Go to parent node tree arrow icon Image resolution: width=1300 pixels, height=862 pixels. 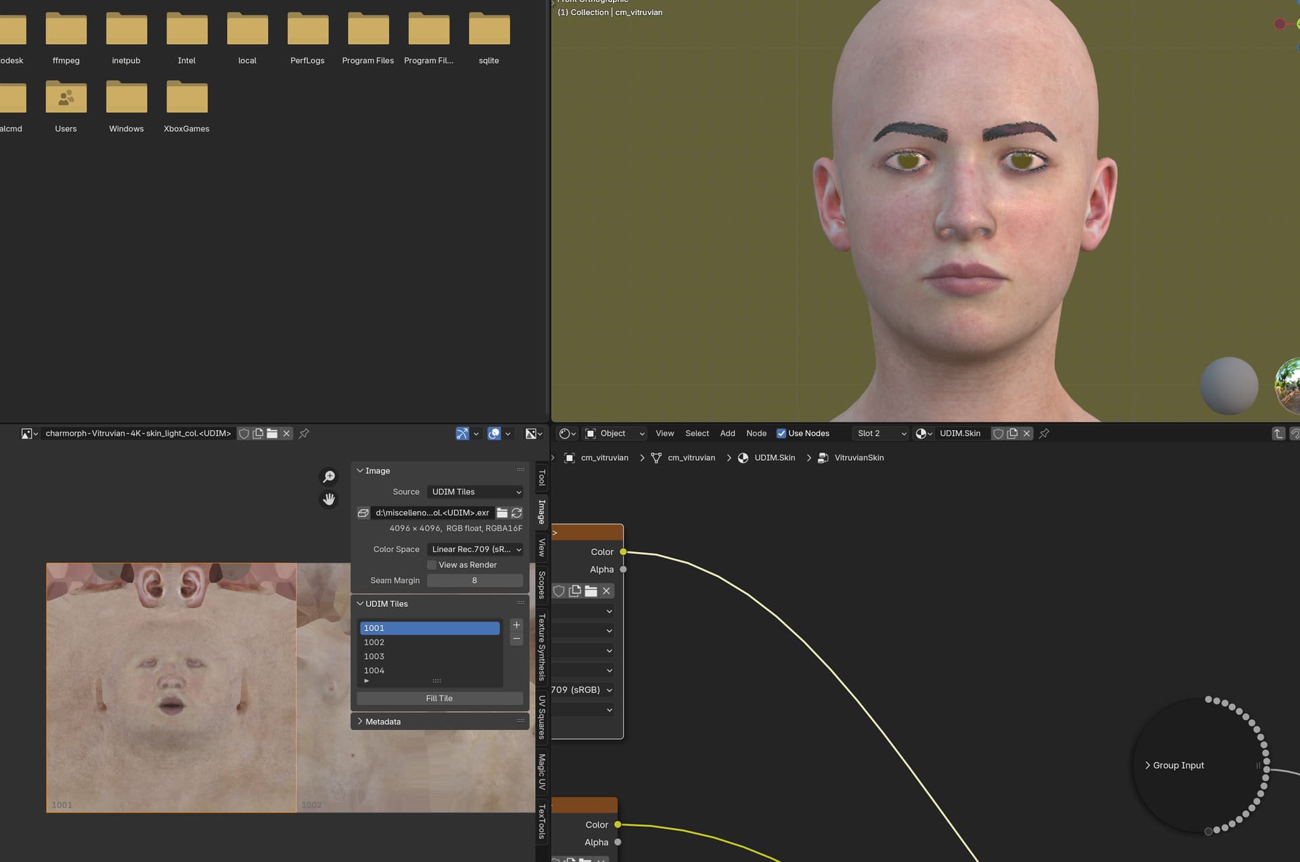(1278, 434)
